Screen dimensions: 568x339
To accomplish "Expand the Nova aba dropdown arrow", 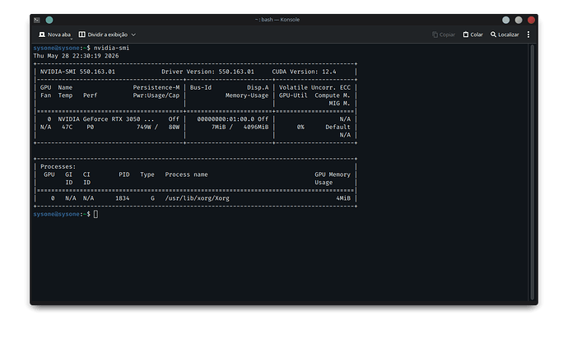I will [x=72, y=38].
